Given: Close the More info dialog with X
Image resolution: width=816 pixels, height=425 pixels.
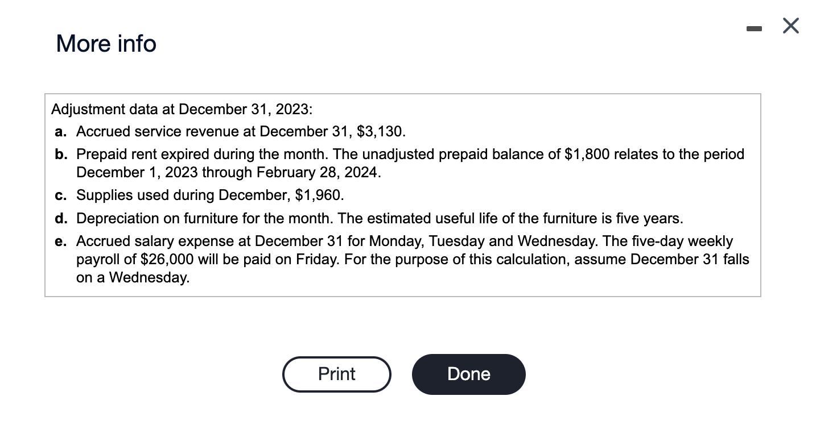Looking at the screenshot, I should coord(790,26).
